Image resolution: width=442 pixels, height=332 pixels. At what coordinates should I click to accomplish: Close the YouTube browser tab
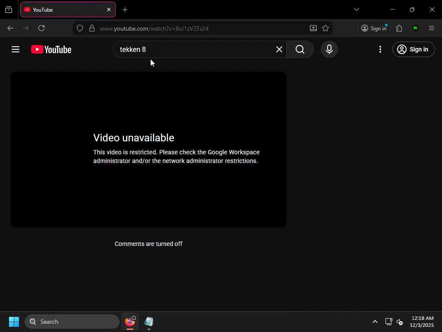(x=108, y=10)
